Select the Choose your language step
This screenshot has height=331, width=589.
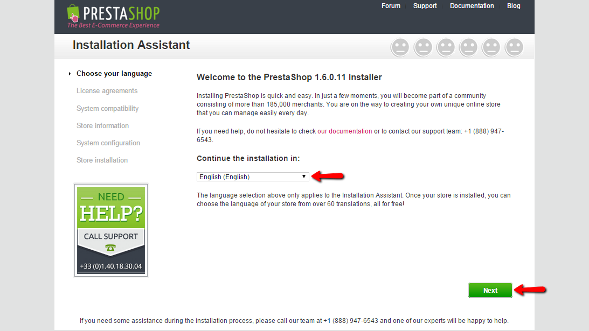click(114, 74)
